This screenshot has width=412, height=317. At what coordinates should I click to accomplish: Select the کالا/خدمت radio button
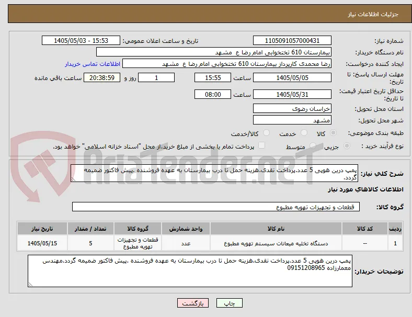point(267,133)
